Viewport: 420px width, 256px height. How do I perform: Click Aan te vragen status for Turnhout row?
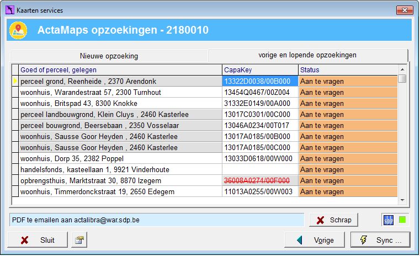(348, 92)
